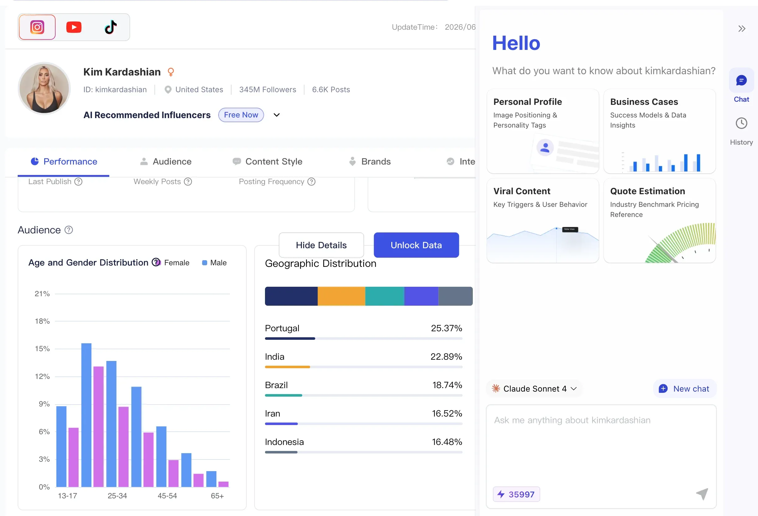Viewport: 758px width, 516px height.
Task: Click the dark navy Portugal segment in the bar
Action: coord(291,296)
